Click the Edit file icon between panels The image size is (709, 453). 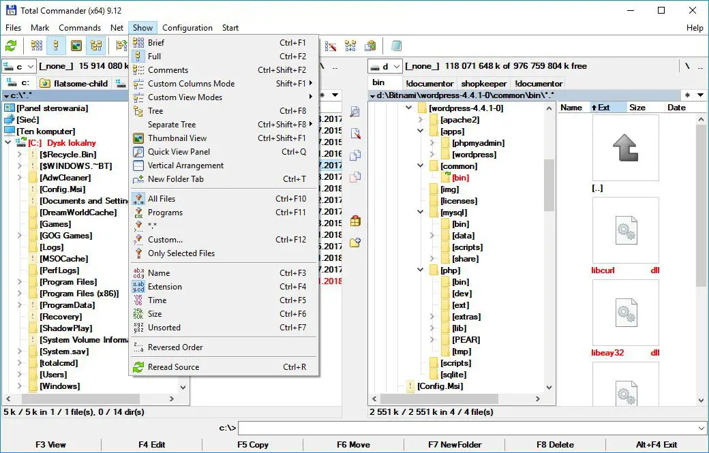pyautogui.click(x=355, y=134)
